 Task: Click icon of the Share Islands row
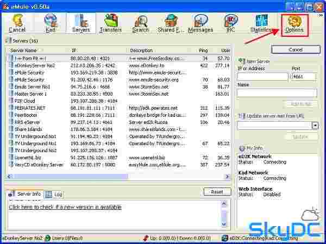(11, 129)
